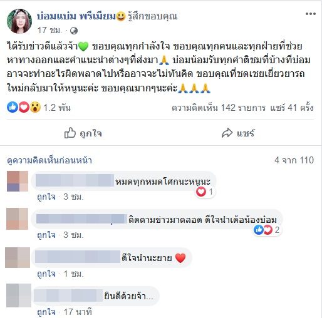Screen dimensions: 322x318
Task: Open แชร์ 41 ครั้ง shares count
Action: coord(292,108)
